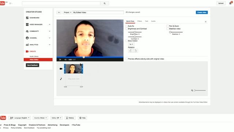Viewport: 234px width, 132px height.
Task: Check Preview effects side-by-side with original video
Action: point(127,59)
